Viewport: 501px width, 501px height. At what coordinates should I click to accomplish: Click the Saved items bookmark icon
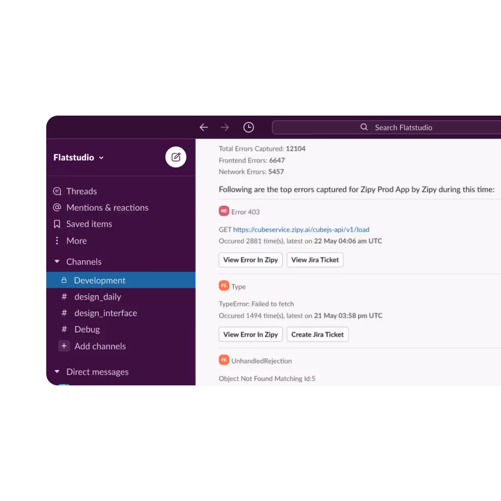57,224
